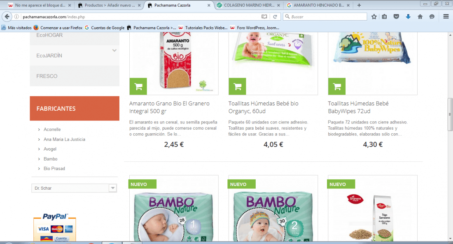This screenshot has width=453, height=244.
Task: Expand the EcoJARDÍN category chevron
Action: [x=114, y=51]
